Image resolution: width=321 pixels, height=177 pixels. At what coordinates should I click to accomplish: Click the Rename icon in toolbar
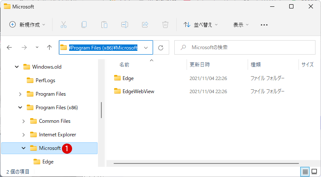(125, 25)
